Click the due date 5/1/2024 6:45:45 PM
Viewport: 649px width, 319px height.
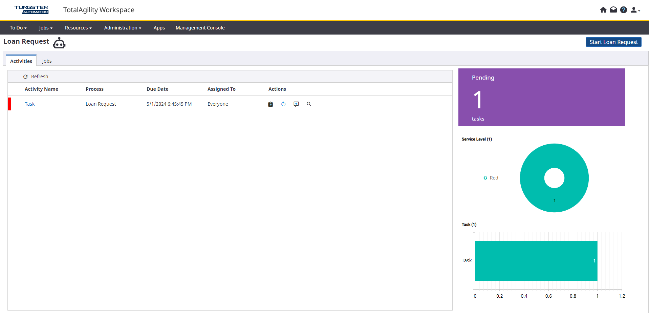coord(169,104)
